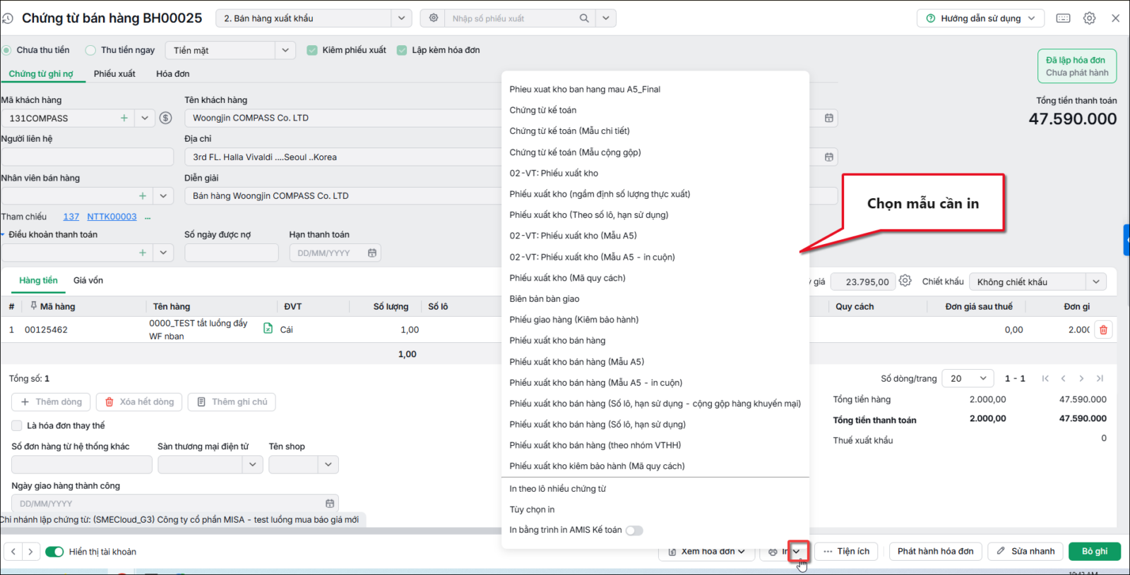Click the Phát hành hóa đơn button
The width and height of the screenshot is (1130, 575).
(935, 552)
